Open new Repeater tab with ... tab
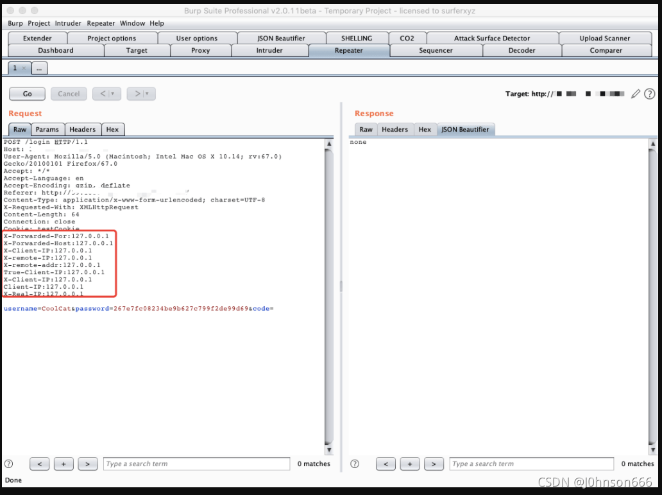 click(x=39, y=68)
